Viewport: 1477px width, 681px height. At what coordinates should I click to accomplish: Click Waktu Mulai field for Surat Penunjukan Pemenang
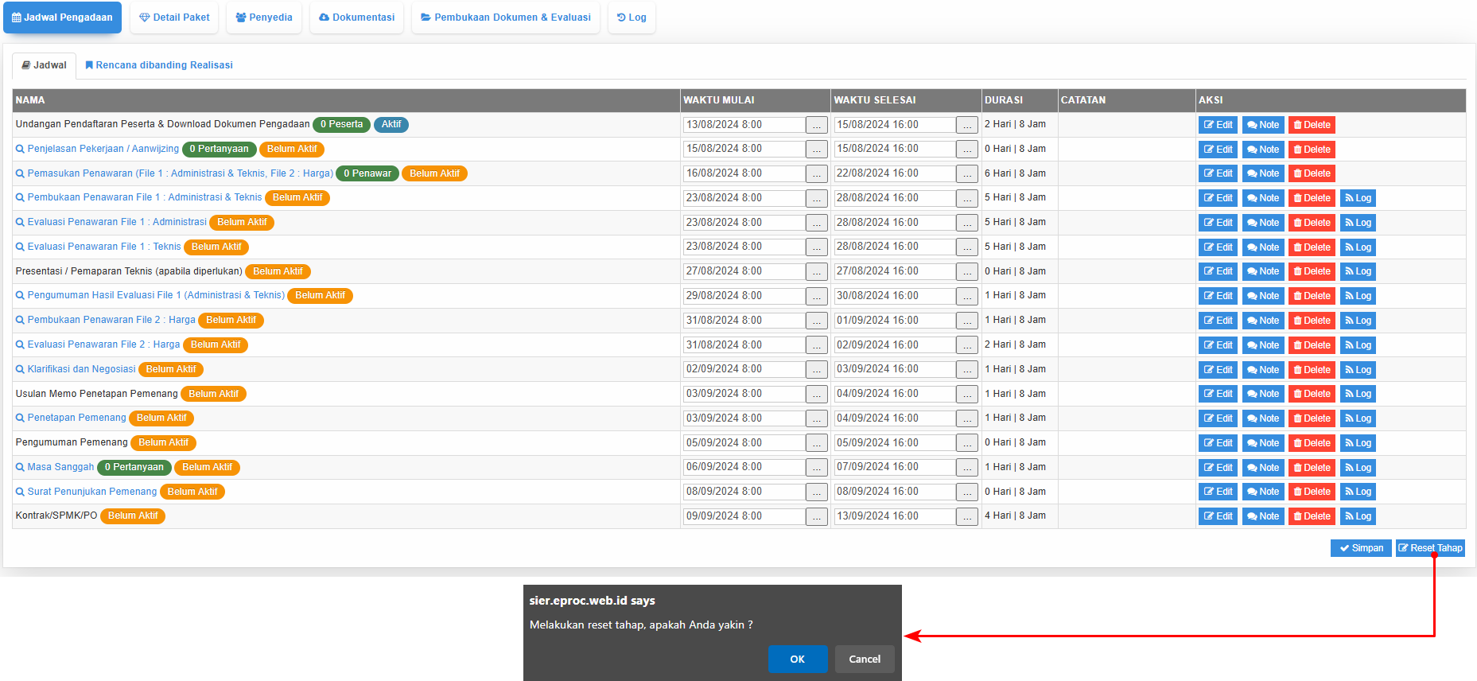744,492
